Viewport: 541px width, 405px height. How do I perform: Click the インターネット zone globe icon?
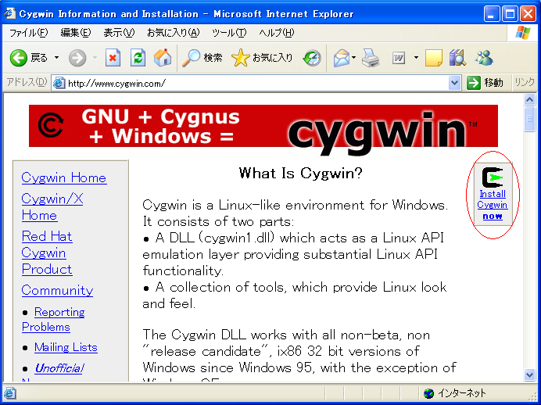pyautogui.click(x=429, y=393)
